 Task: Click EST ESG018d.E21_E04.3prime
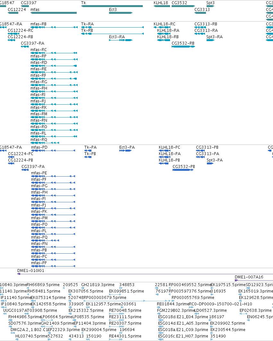click(183, 317)
